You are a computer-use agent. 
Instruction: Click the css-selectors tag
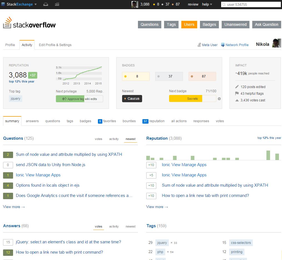(241, 243)
